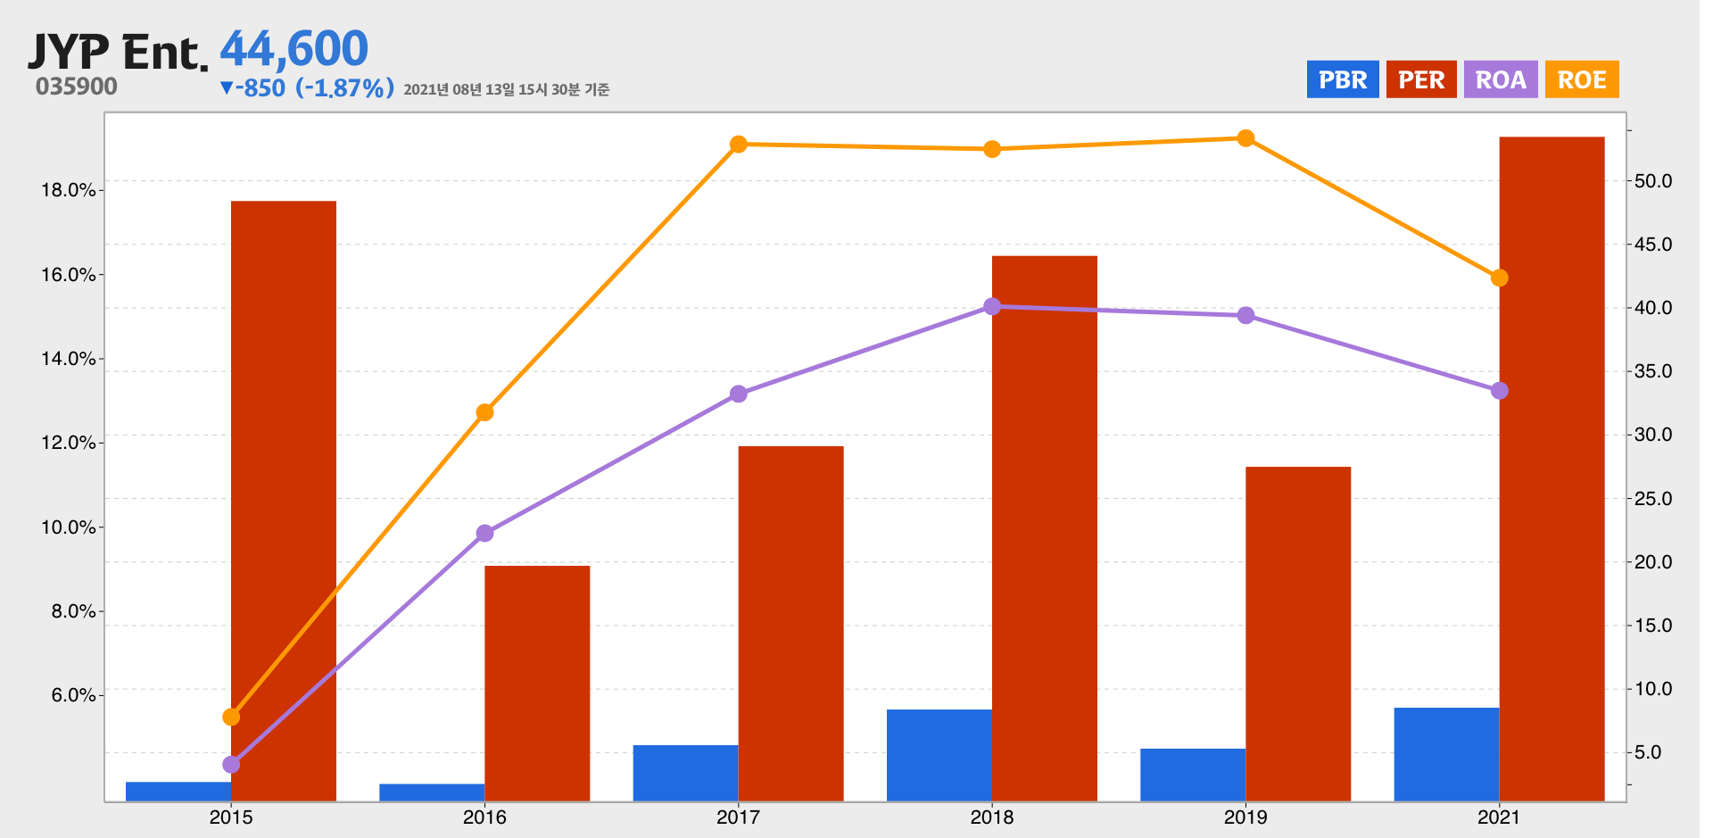
Task: Click the 45.0 right axis label
Action: pos(1653,245)
